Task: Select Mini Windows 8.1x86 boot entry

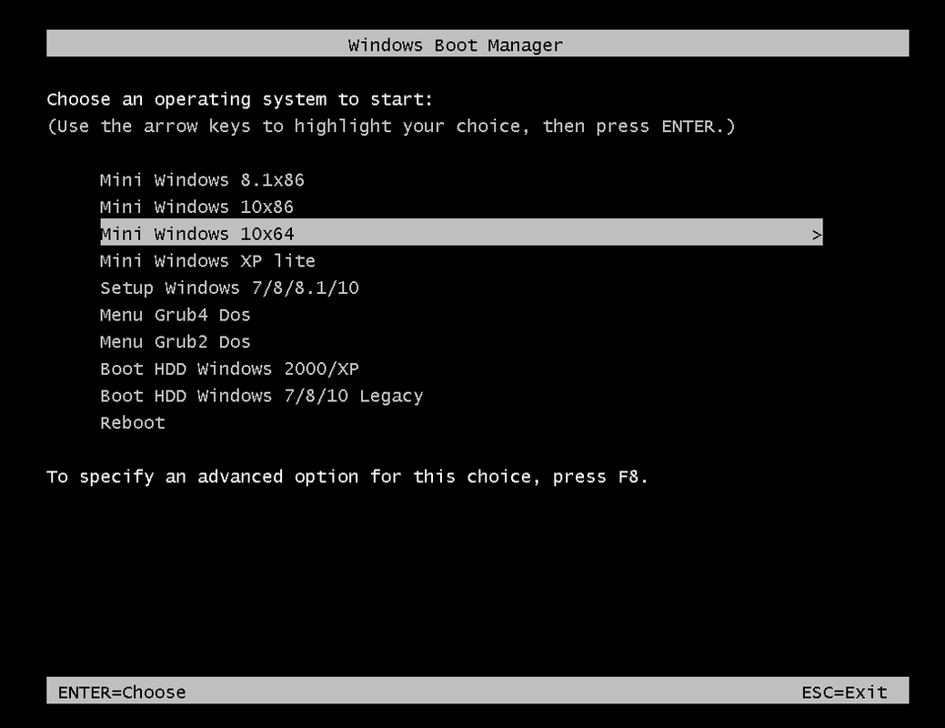Action: (202, 180)
